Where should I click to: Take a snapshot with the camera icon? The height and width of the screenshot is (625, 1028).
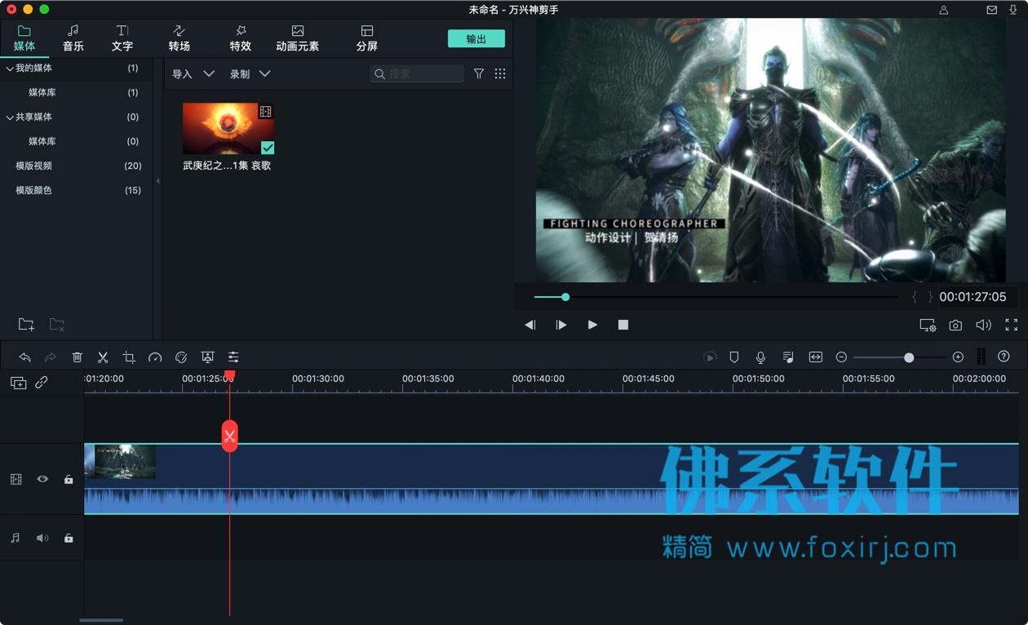[955, 325]
